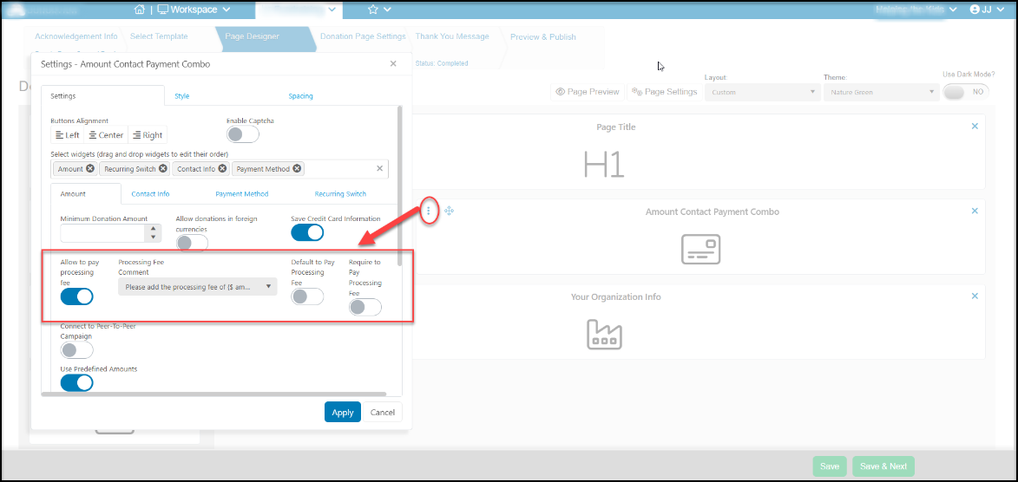
Task: Open the Processing Fee Comment dropdown
Action: (x=197, y=286)
